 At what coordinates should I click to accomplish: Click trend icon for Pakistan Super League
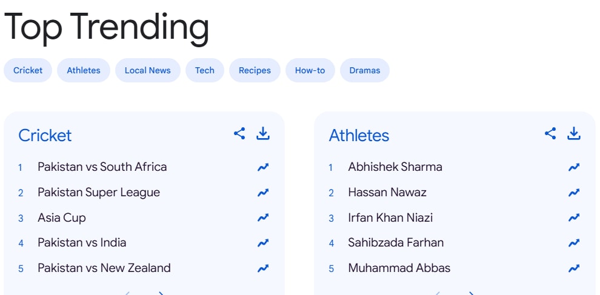[263, 193]
